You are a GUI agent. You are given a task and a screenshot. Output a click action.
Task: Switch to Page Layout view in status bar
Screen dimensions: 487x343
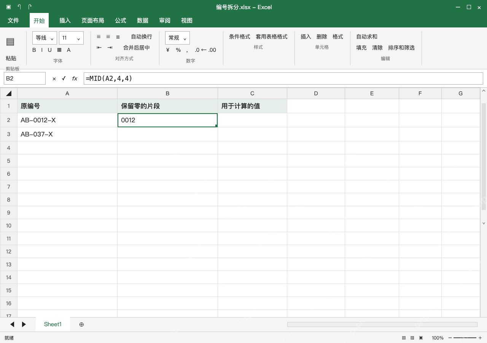tap(412, 338)
